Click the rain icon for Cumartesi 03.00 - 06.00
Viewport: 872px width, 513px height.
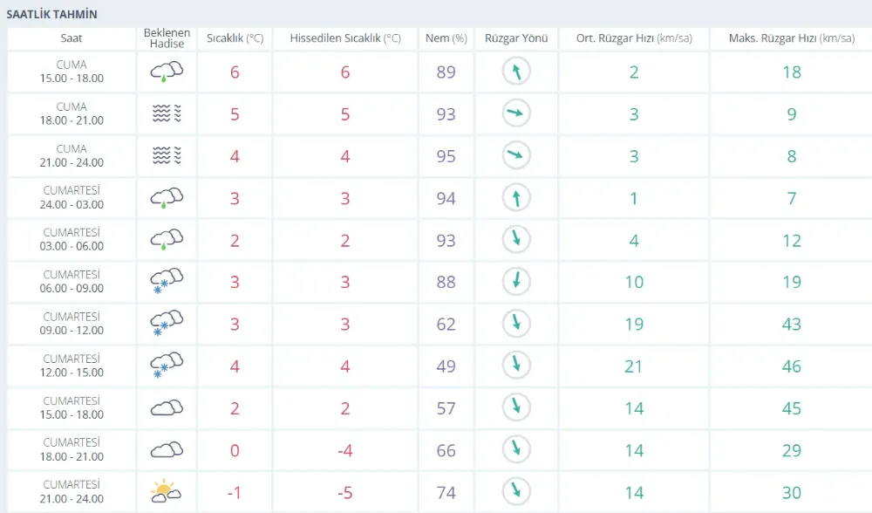click(167, 239)
